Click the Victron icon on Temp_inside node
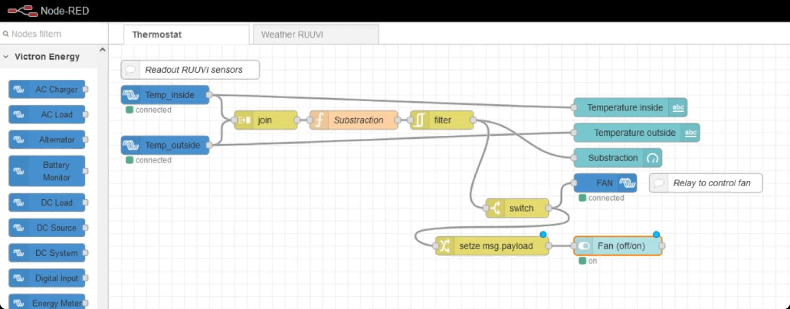 (131, 95)
